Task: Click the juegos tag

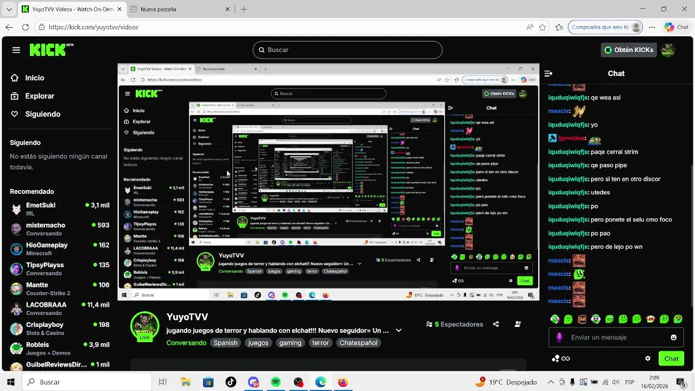Action: [x=258, y=343]
